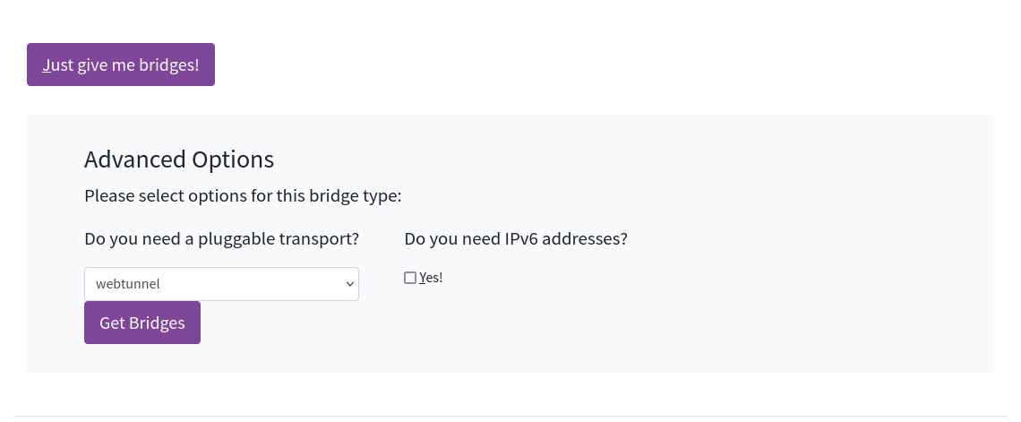Click the grey Advanced Options panel background
This screenshot has width=1021, height=422.
tap(761, 314)
